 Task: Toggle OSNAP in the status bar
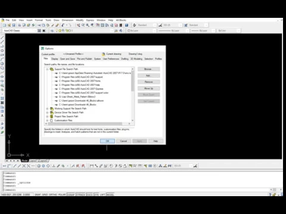[71, 194]
